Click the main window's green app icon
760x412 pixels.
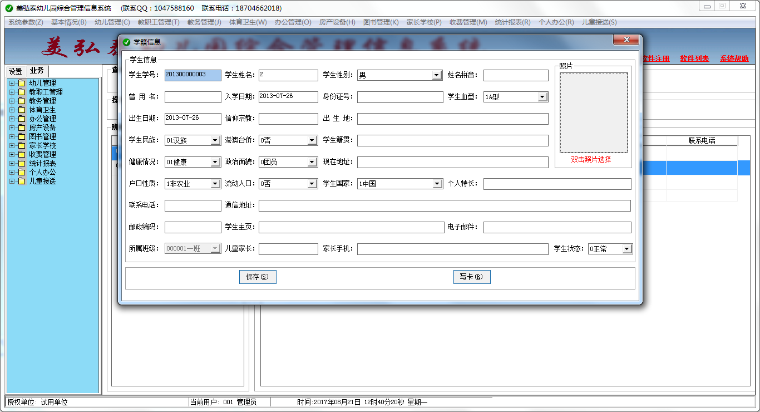9,8
